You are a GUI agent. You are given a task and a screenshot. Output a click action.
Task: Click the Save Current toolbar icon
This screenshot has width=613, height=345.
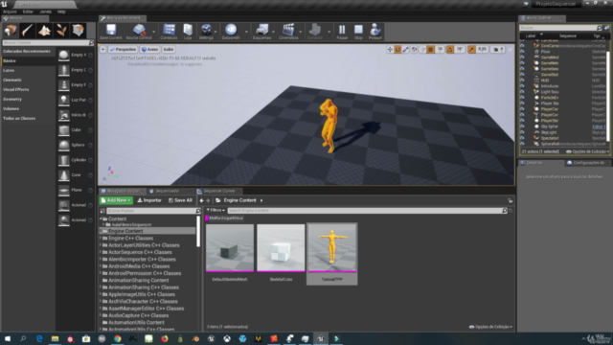coord(111,32)
